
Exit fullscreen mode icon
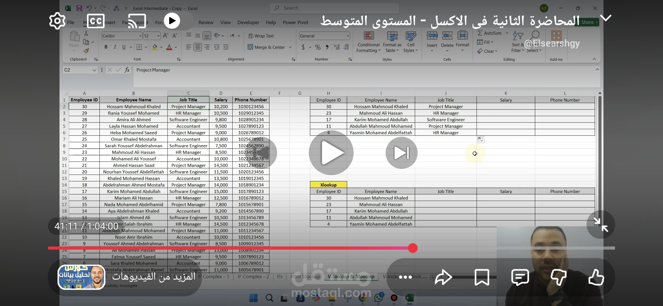[601, 225]
